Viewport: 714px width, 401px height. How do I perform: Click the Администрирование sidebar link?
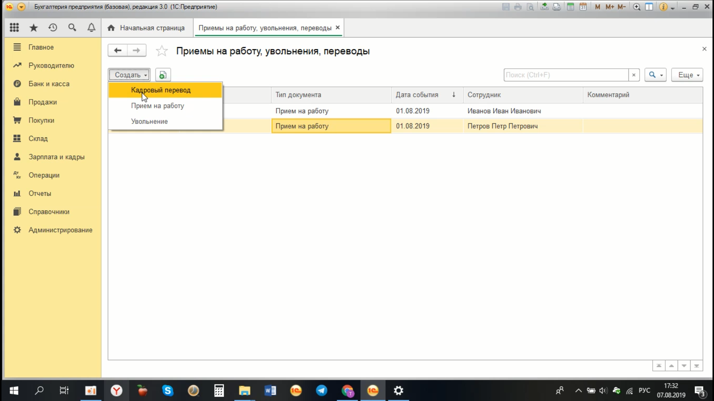tap(60, 230)
